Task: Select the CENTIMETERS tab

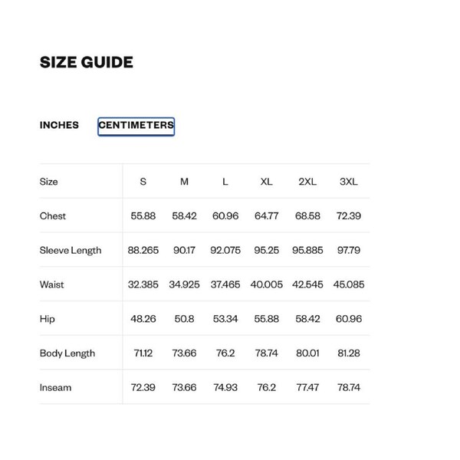Action: coord(136,126)
